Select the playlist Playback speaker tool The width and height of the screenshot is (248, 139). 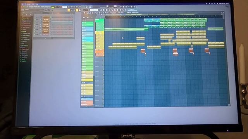click(x=101, y=13)
